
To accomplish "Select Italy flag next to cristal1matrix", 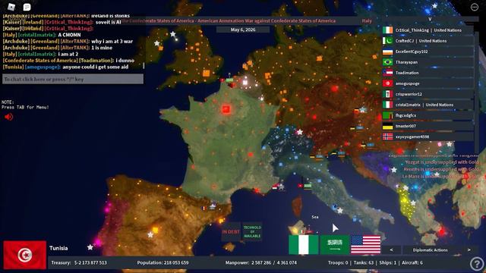I will pyautogui.click(x=387, y=105).
